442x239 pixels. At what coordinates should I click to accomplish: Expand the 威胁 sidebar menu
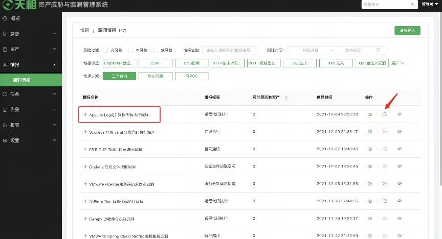[31, 34]
